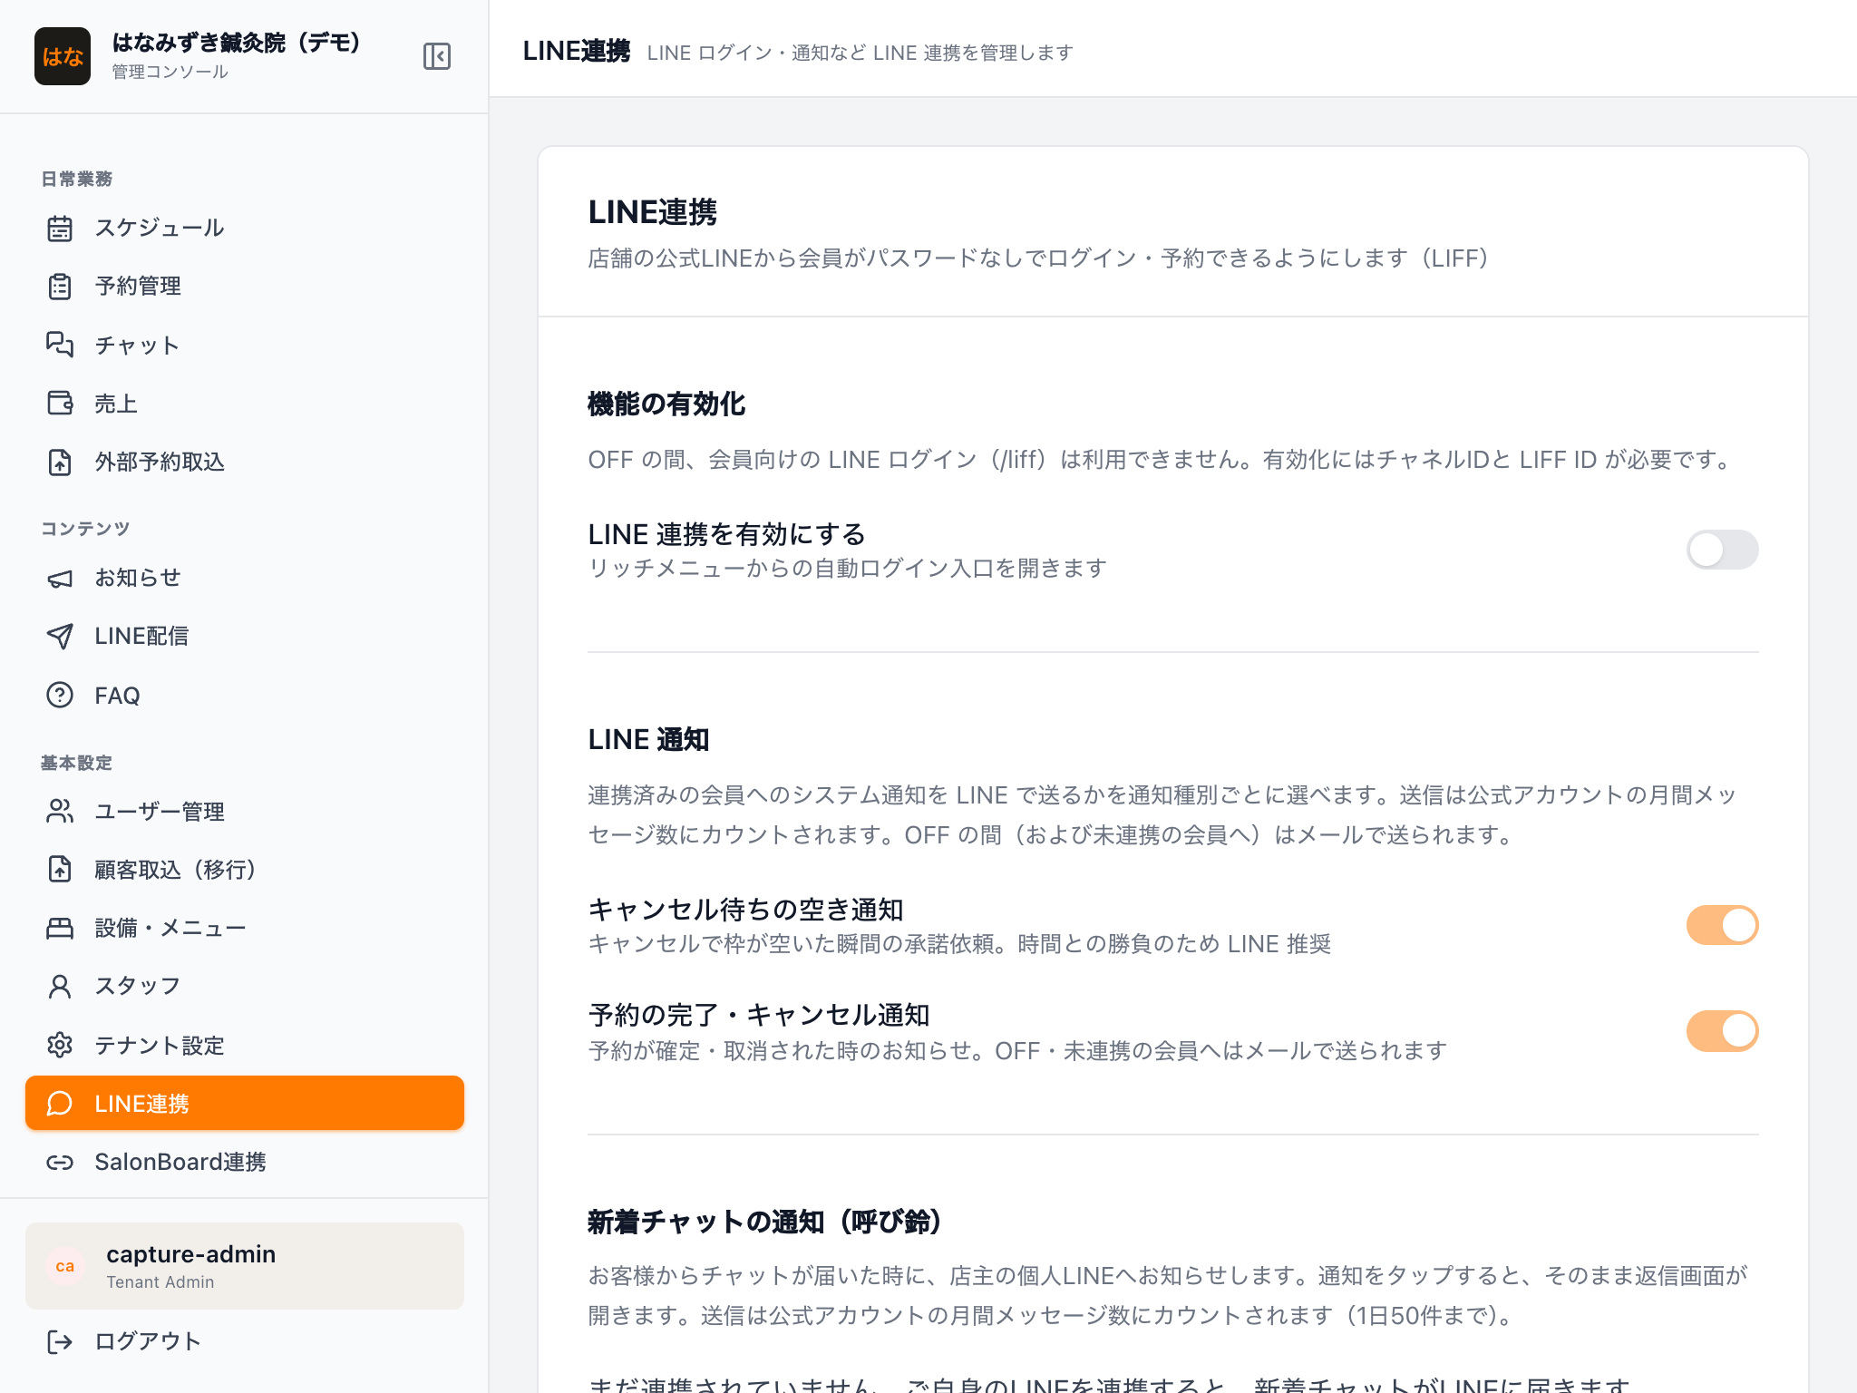
Task: Open LINE配信 page
Action: 245,636
